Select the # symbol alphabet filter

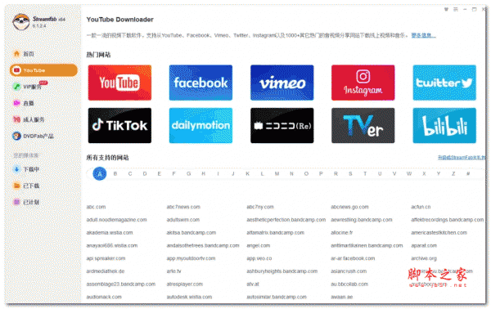click(468, 173)
